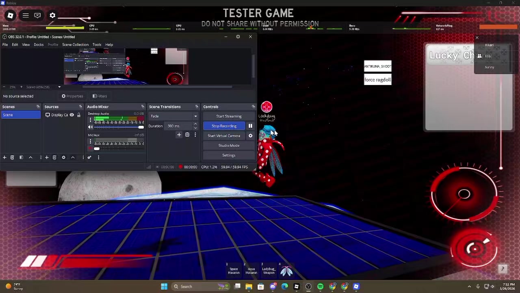The height and width of the screenshot is (293, 520).
Task: Click Start Streaming button
Action: 229,116
